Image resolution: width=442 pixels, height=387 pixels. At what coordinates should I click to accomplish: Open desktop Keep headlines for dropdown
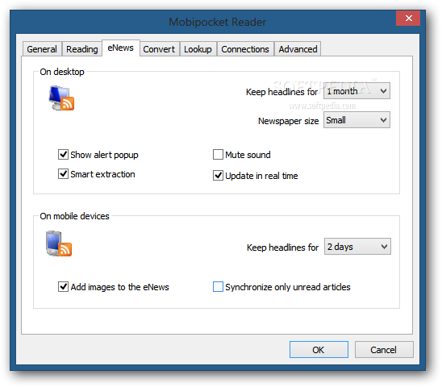pyautogui.click(x=357, y=91)
